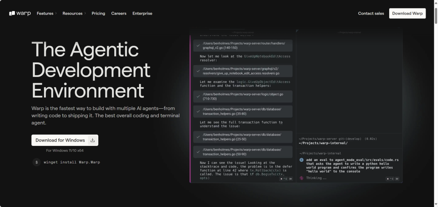
Task: Click the Warp logo in the header
Action: coord(20,13)
